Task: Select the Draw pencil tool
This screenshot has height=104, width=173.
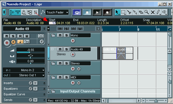Action: 159,12
